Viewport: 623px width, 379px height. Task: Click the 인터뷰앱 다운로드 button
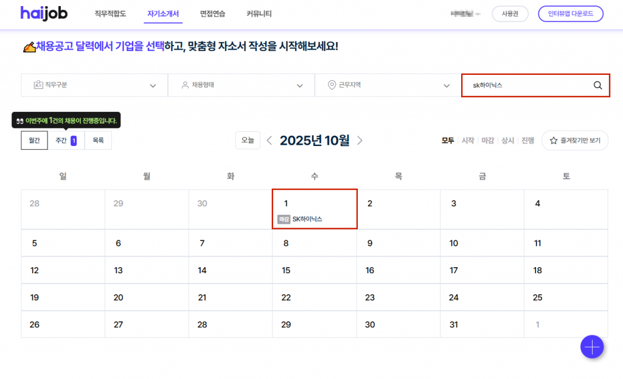coord(570,13)
